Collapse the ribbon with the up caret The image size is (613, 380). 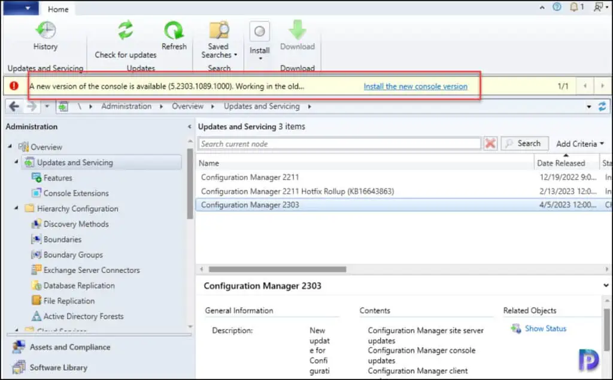(x=542, y=7)
